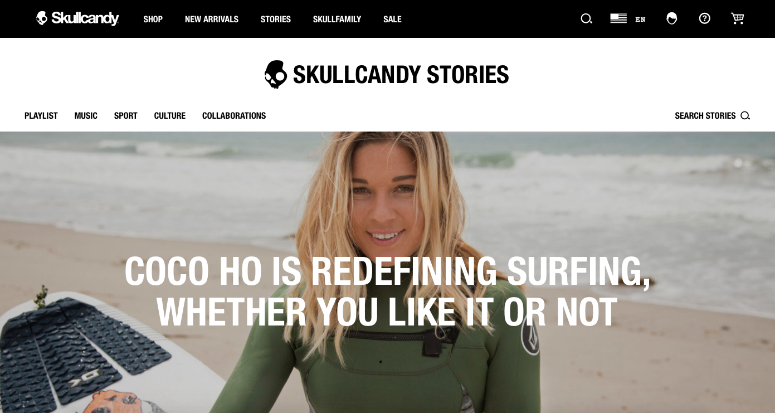Click the search magnifier in top bar
Viewport: 775px width, 413px height.
click(586, 19)
